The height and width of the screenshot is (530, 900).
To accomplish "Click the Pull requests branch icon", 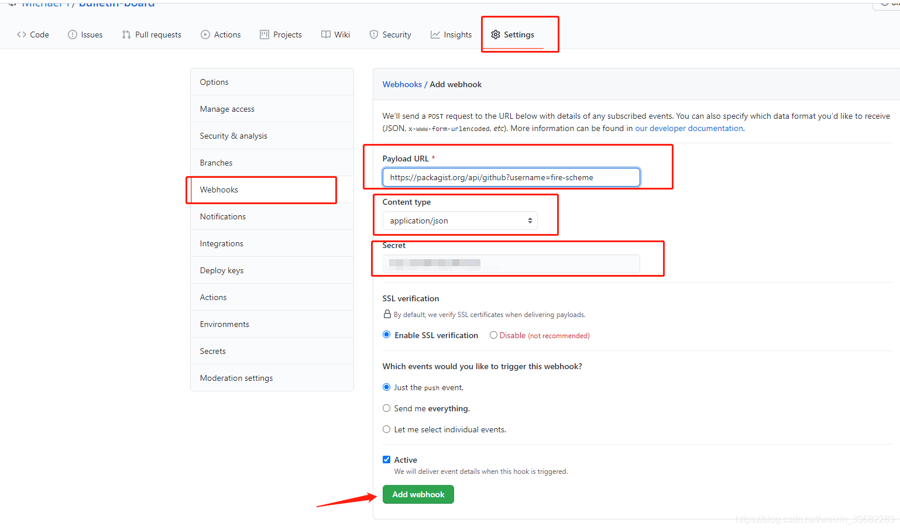I will click(126, 35).
